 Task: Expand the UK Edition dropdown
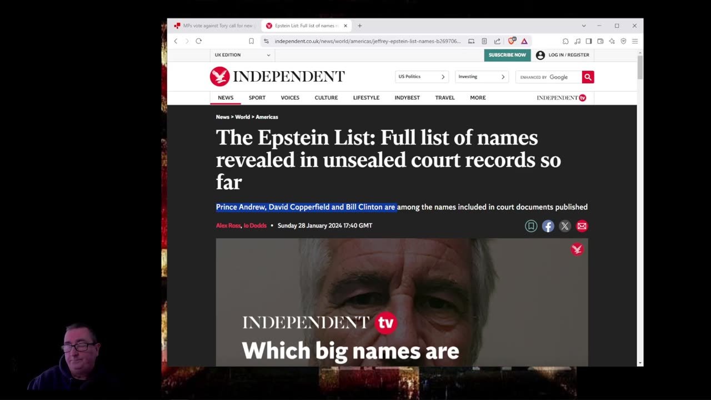242,55
